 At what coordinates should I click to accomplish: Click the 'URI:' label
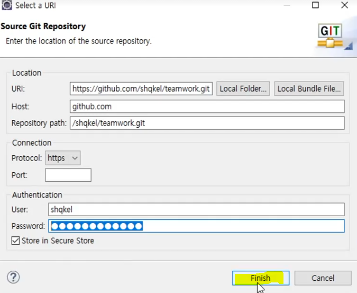pyautogui.click(x=18, y=88)
